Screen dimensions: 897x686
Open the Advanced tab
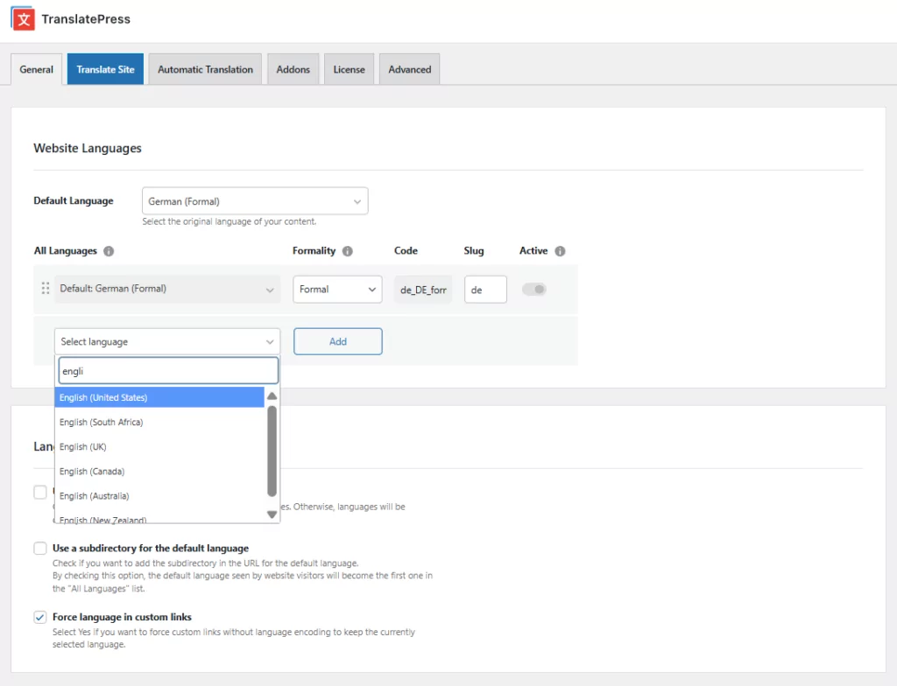[x=410, y=69]
